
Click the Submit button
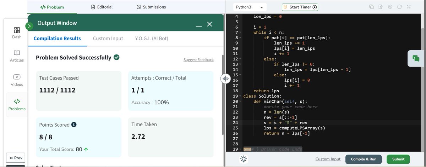(x=398, y=159)
